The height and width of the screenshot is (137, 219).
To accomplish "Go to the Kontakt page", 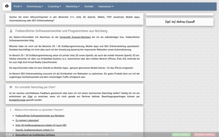I will (89, 7).
